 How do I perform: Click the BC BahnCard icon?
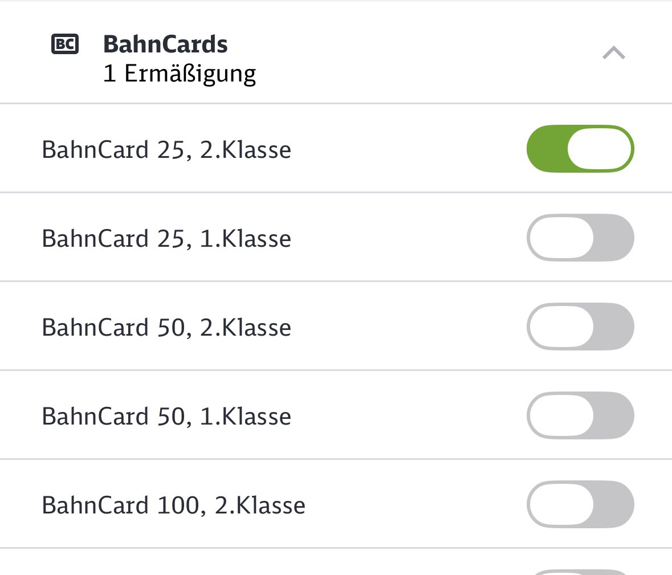coord(65,44)
